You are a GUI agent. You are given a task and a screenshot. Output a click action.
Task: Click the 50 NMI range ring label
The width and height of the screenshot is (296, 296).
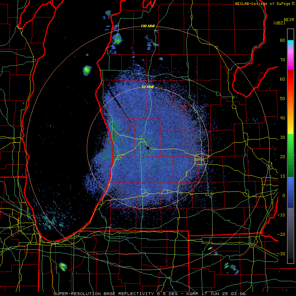click(148, 87)
